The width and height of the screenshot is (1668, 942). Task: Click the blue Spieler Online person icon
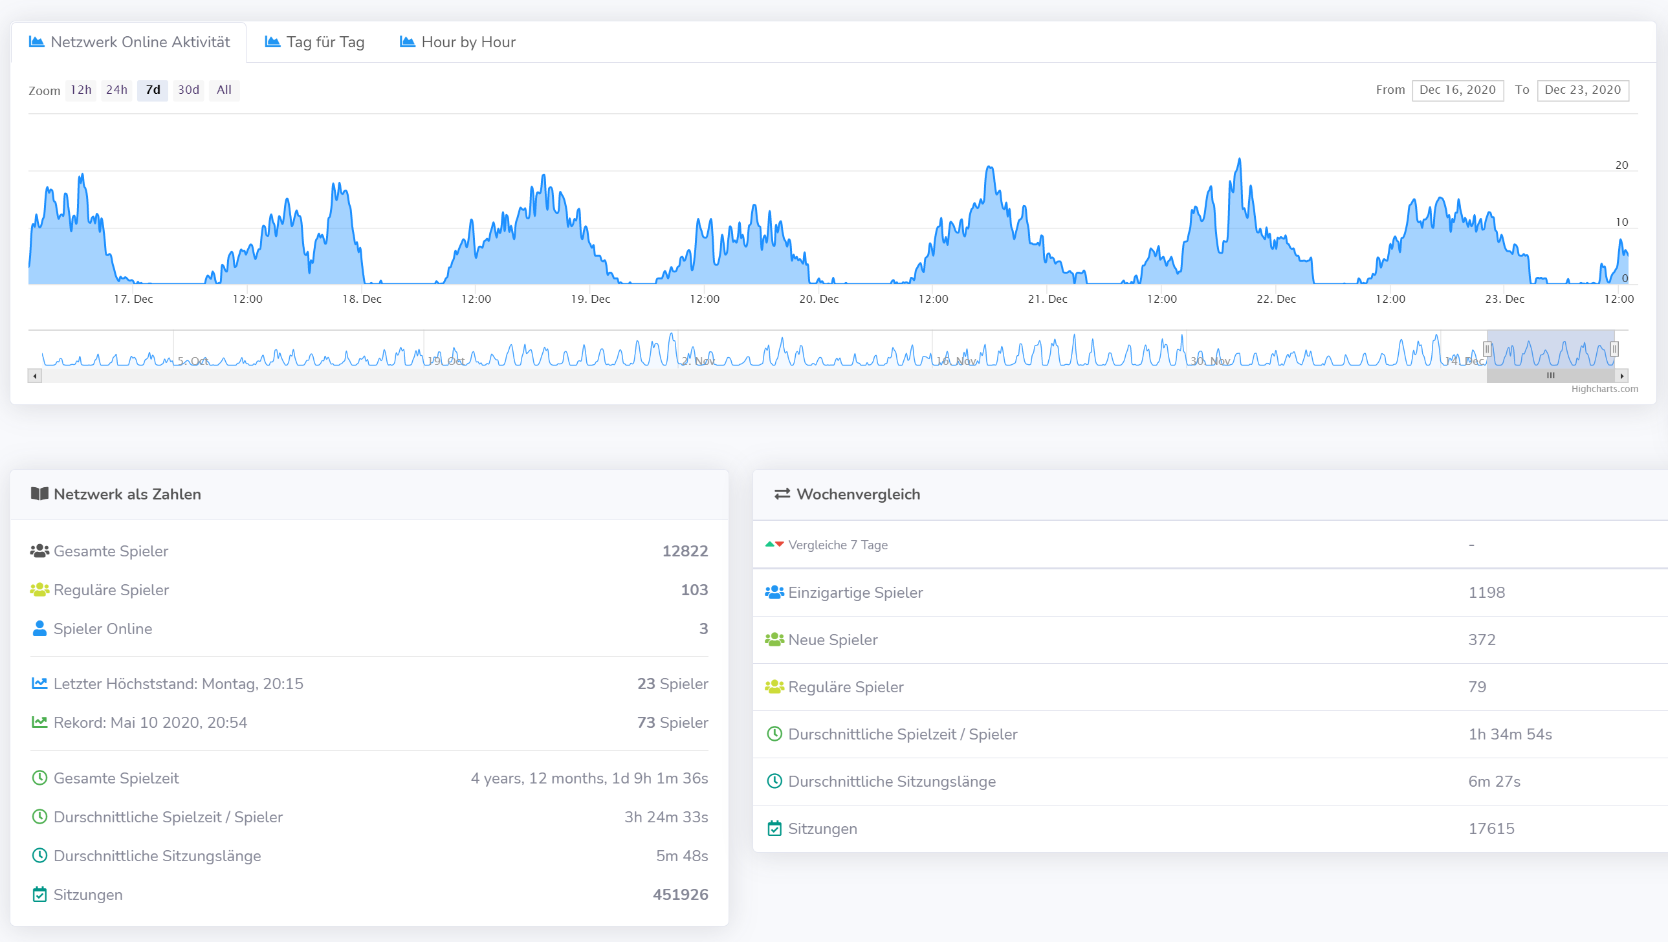click(39, 628)
